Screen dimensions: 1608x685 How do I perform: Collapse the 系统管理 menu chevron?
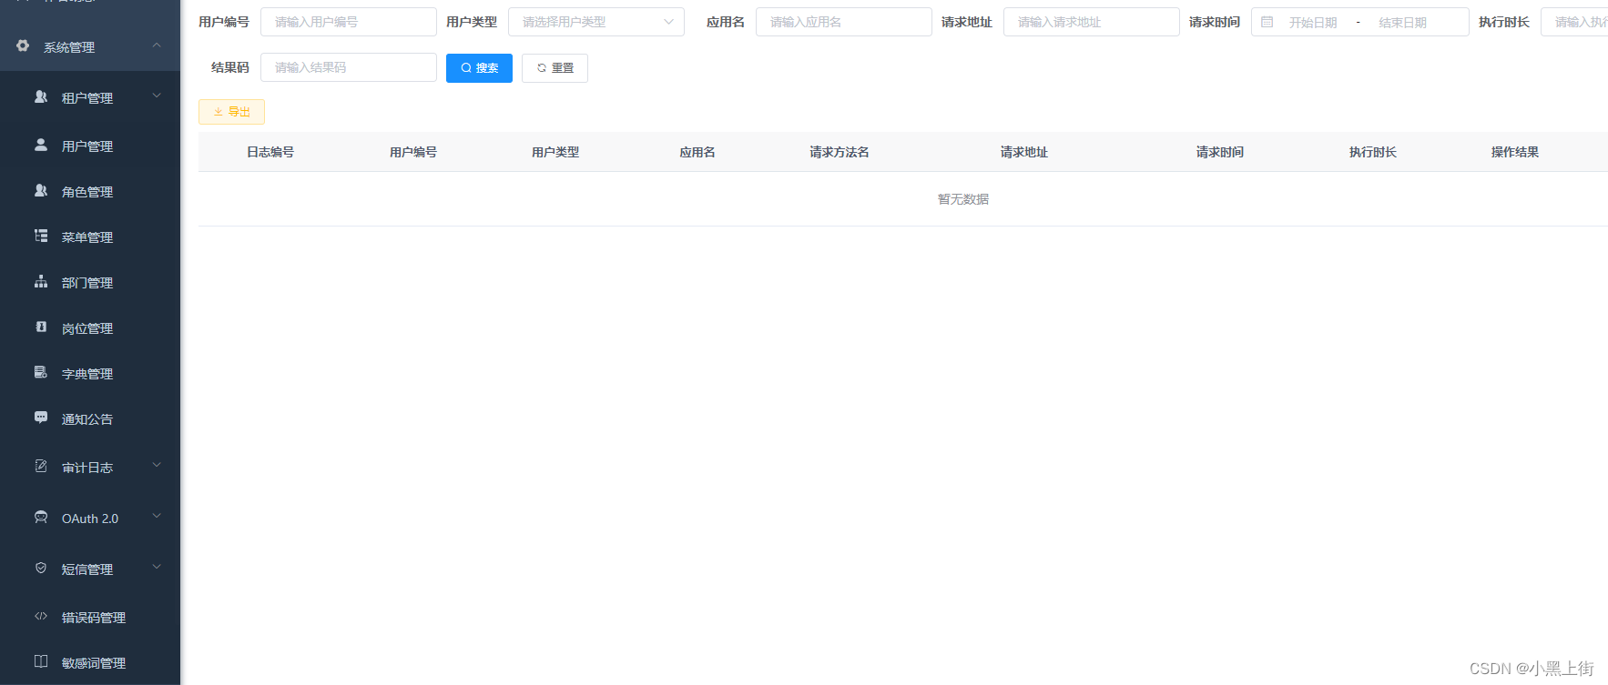(157, 45)
